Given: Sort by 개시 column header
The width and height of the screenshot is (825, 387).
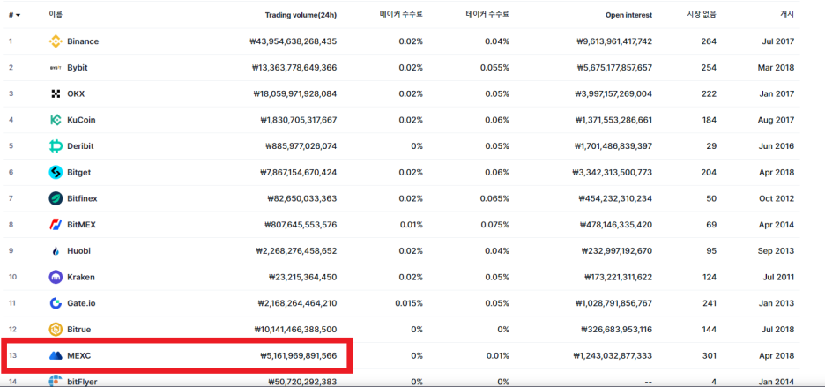Looking at the screenshot, I should pyautogui.click(x=787, y=15).
